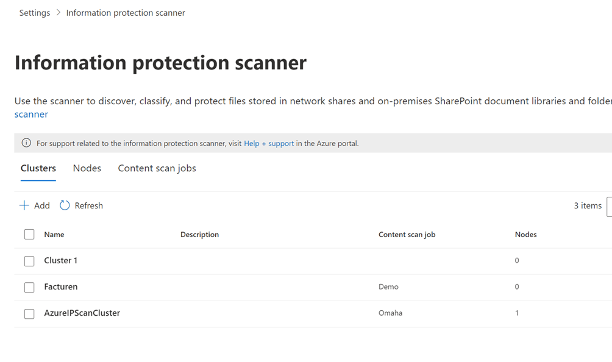Click the Content scan job column header
Image resolution: width=612 pixels, height=362 pixels.
tap(407, 235)
